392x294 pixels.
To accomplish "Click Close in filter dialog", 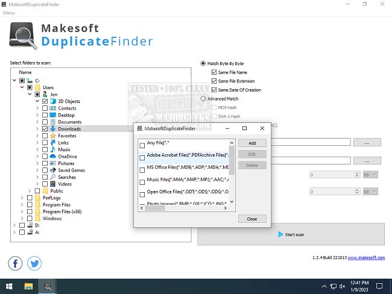I will pyautogui.click(x=252, y=219).
